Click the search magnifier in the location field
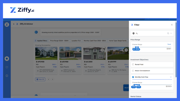This screenshot has width=180, height=101. 168,33
